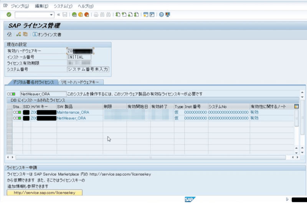Click the 有効ハードウェアキー field

click(80, 51)
